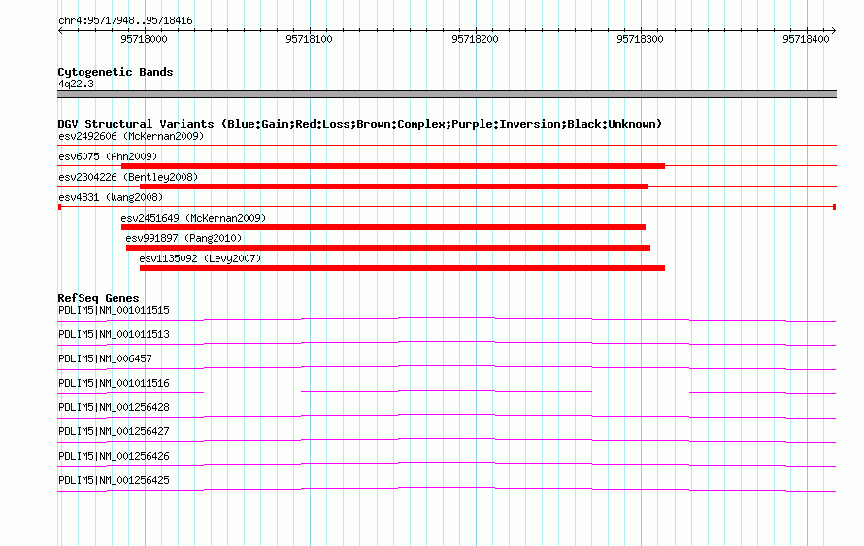Click the magenta intron line of NM_001256425
This screenshot has width=864, height=546.
coord(447,488)
